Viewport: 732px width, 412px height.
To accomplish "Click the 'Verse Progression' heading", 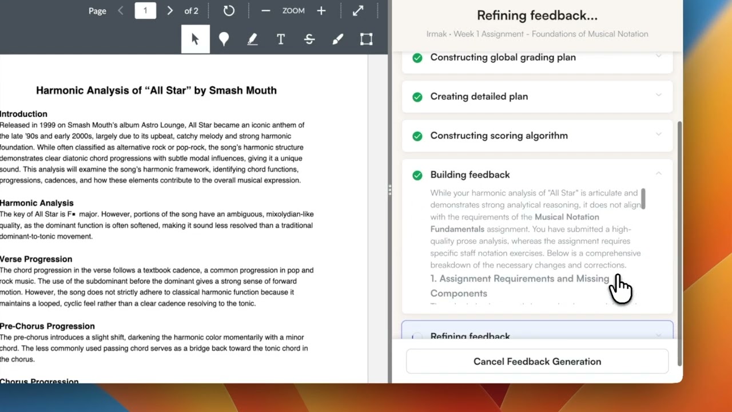I will pos(36,259).
